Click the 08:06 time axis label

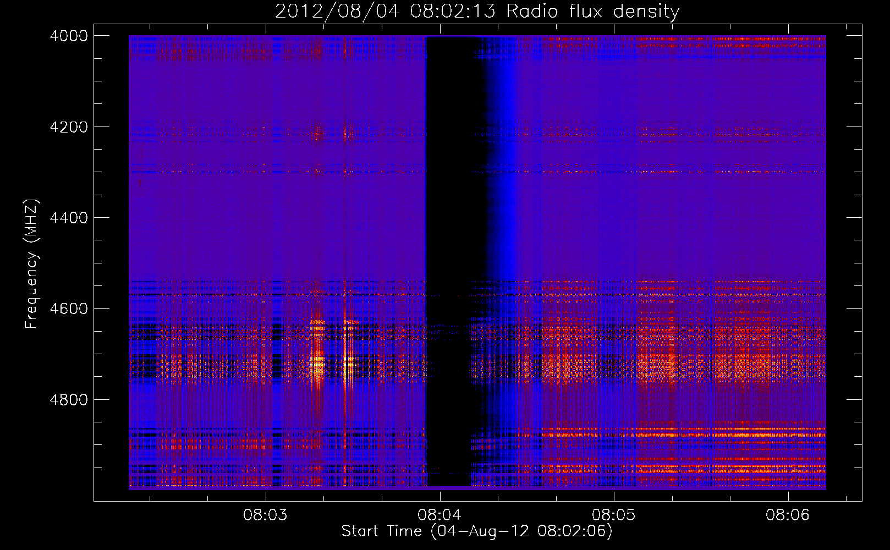[788, 515]
